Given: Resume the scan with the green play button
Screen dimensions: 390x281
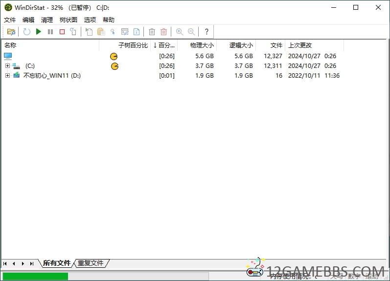Looking at the screenshot, I should tap(39, 32).
